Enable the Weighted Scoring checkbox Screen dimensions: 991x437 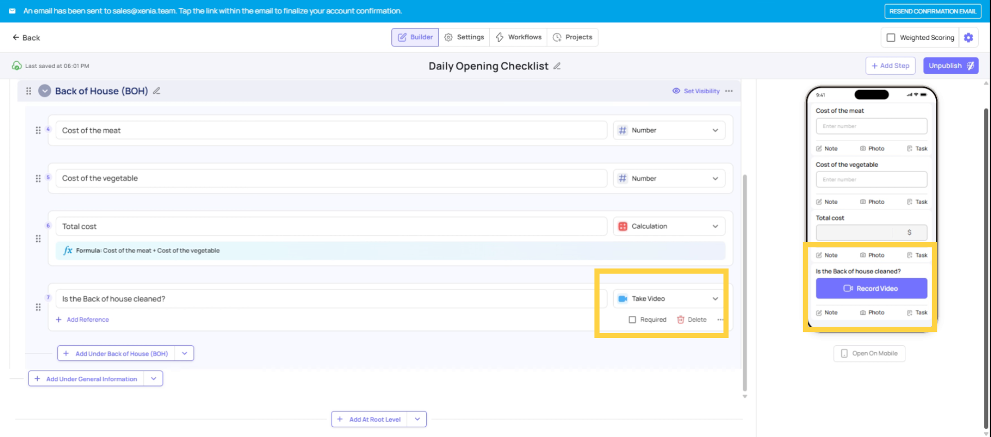[x=891, y=38]
